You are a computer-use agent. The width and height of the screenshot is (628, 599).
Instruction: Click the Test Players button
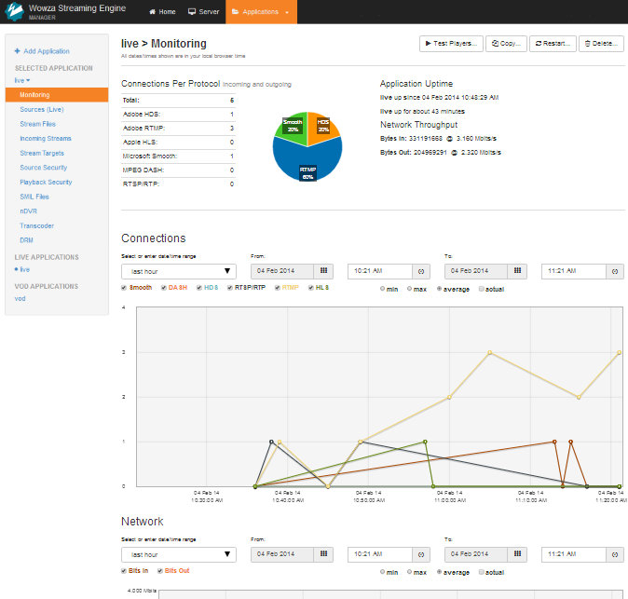(451, 44)
